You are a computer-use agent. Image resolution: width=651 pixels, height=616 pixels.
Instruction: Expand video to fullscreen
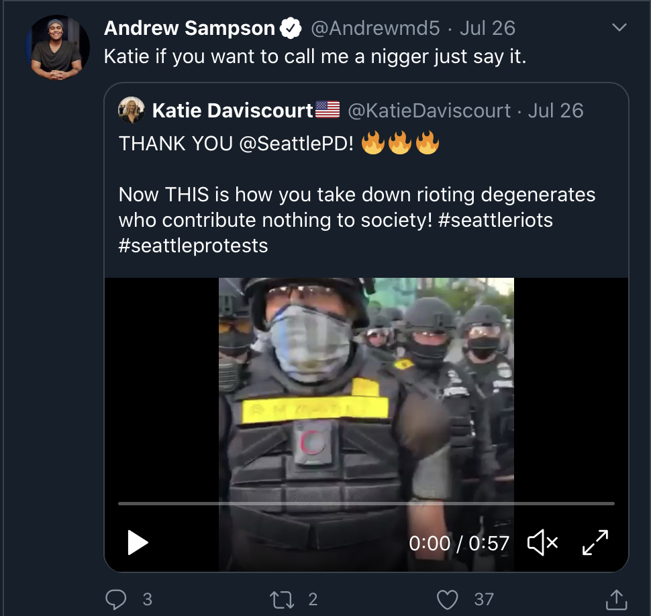click(595, 543)
